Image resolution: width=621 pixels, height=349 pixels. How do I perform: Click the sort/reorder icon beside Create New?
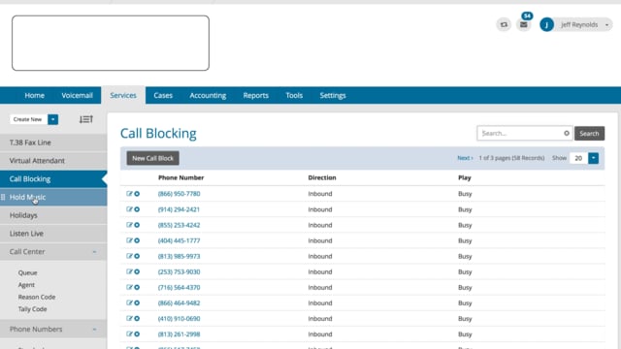(x=86, y=119)
